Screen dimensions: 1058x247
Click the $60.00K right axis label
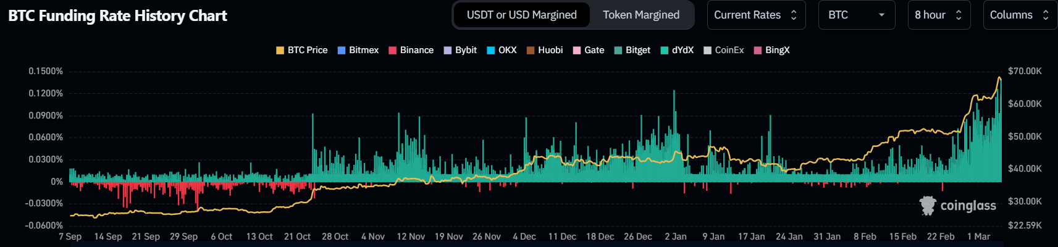1025,104
